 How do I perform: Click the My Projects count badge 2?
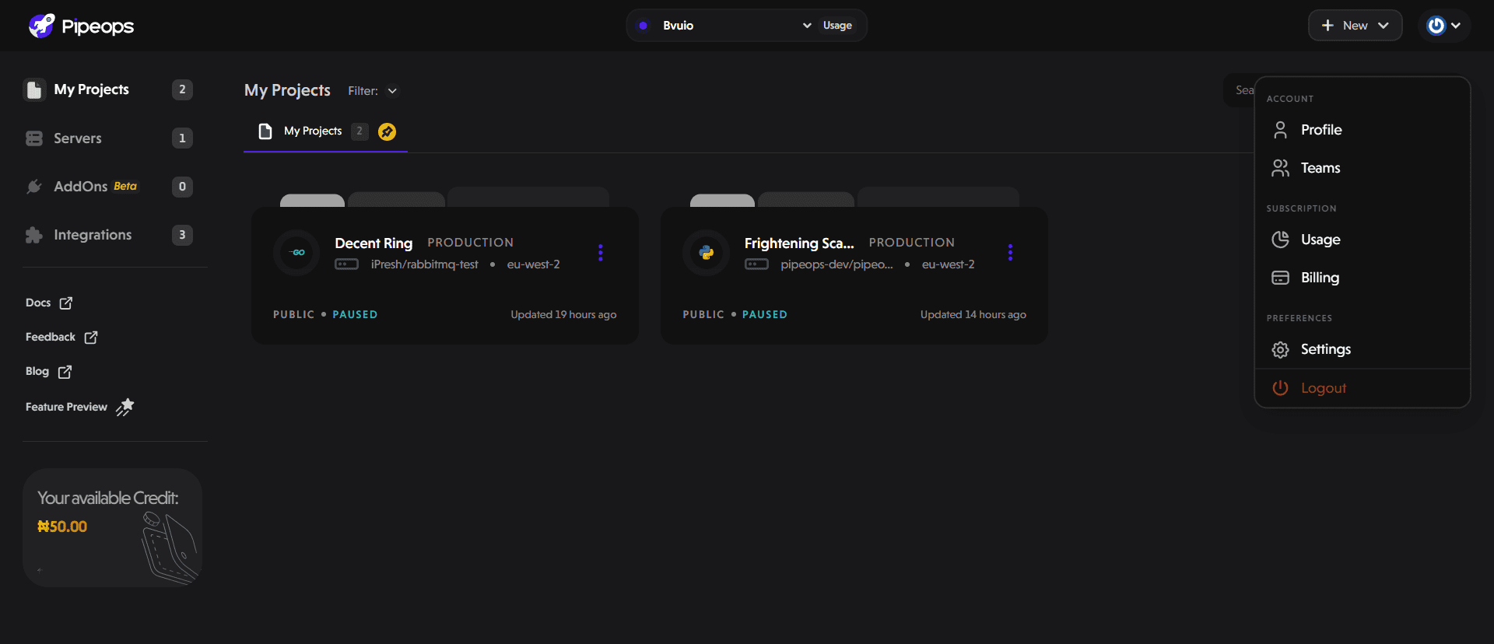point(182,89)
